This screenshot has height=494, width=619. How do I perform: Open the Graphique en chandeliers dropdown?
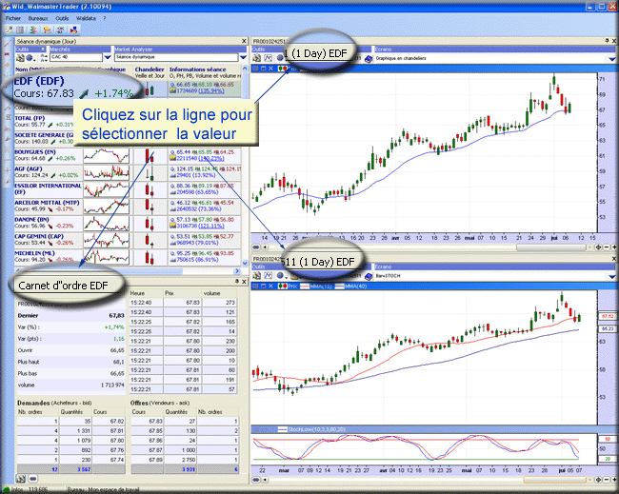[x=612, y=58]
